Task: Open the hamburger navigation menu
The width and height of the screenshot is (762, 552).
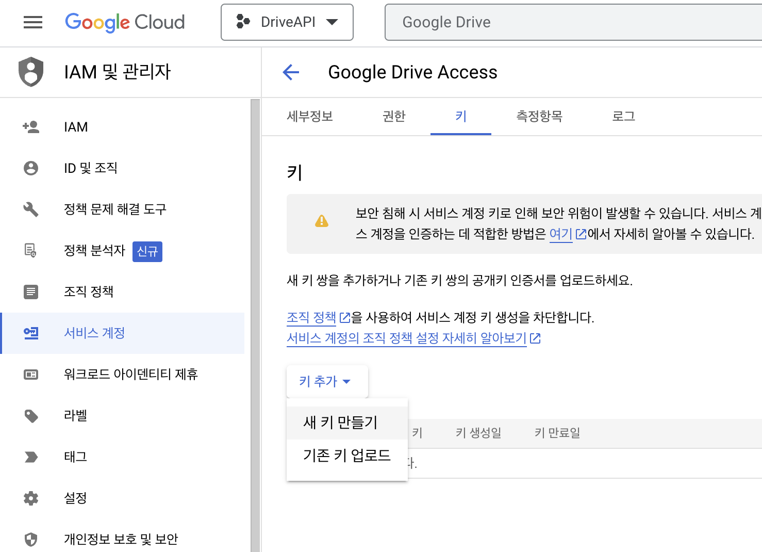Action: pyautogui.click(x=33, y=22)
